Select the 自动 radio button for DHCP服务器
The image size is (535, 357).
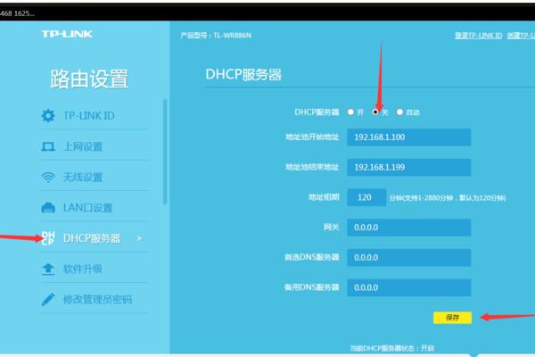[x=399, y=112]
